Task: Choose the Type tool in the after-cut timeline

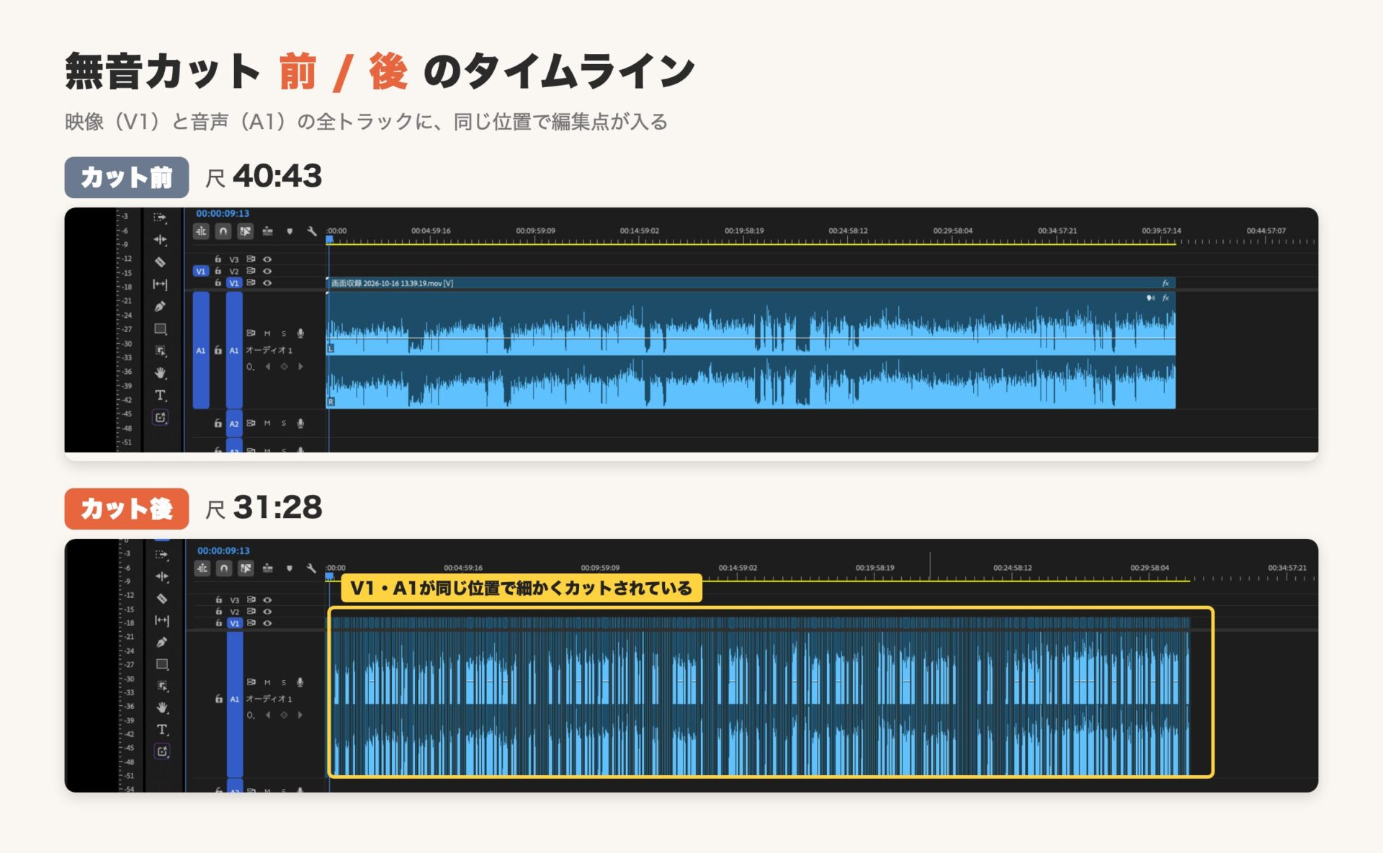Action: coord(161,730)
